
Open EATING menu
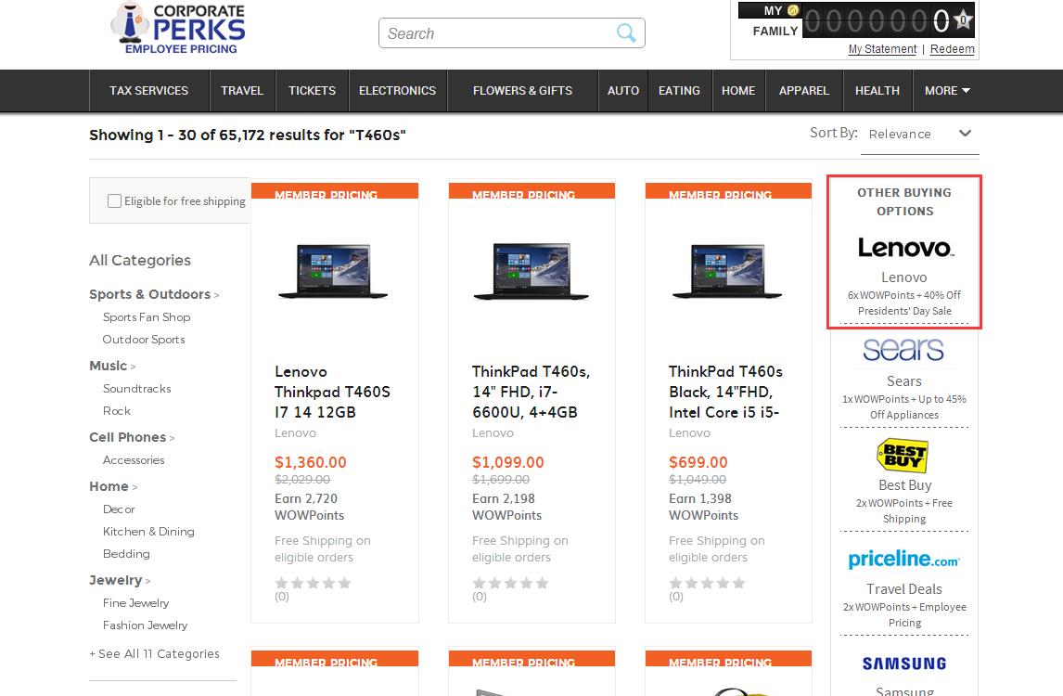click(679, 91)
